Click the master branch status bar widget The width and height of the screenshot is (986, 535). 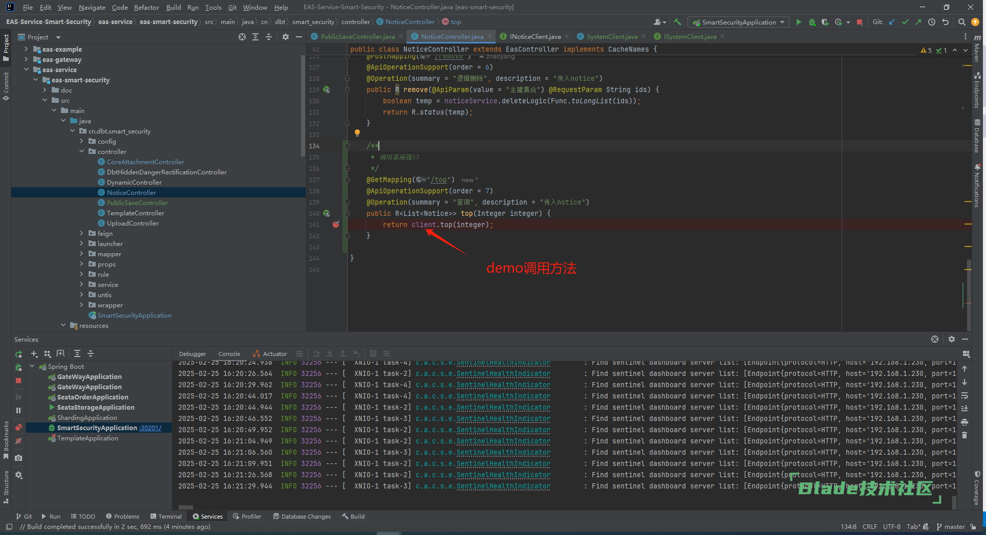click(951, 527)
